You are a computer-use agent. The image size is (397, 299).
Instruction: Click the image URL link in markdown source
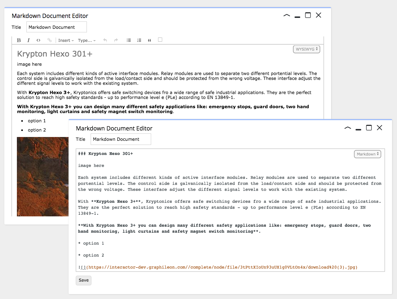point(222,267)
